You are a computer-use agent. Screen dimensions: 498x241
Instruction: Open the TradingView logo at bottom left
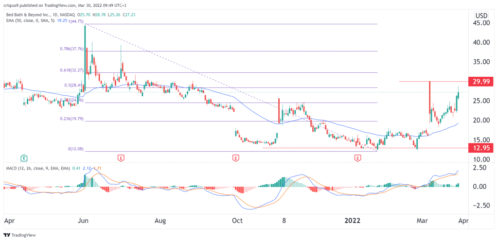click(x=19, y=235)
